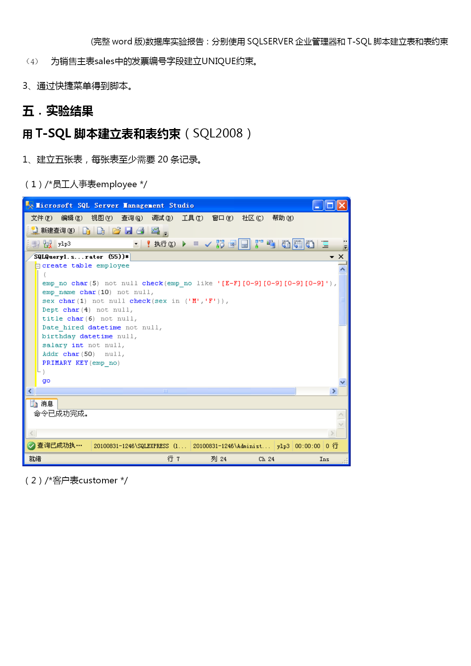This screenshot has height=666, width=471.
Task: Click the 'go' keyword in the editor
Action: (x=46, y=380)
